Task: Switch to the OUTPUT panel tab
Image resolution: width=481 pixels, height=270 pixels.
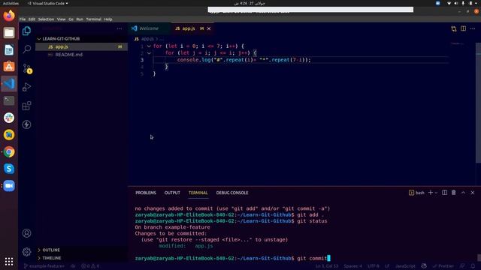Action: [172, 193]
